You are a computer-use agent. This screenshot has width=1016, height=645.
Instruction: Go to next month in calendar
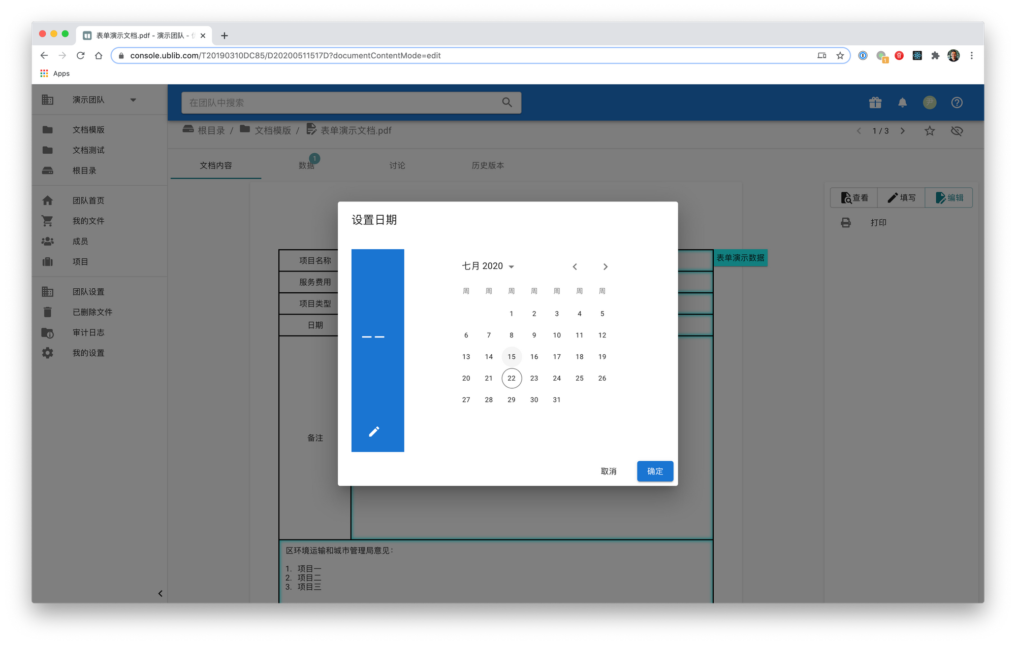click(605, 267)
